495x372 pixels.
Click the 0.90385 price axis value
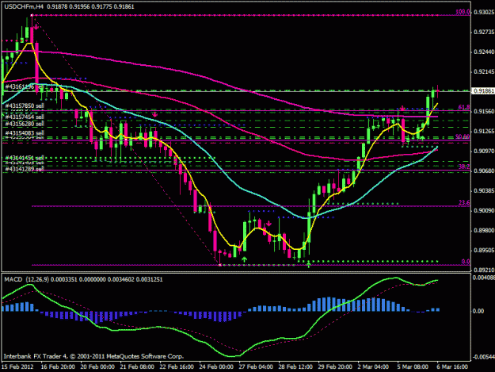tap(484, 190)
